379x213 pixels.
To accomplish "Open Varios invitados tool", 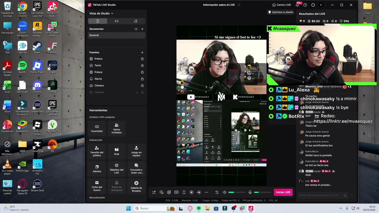I will point(117,128).
